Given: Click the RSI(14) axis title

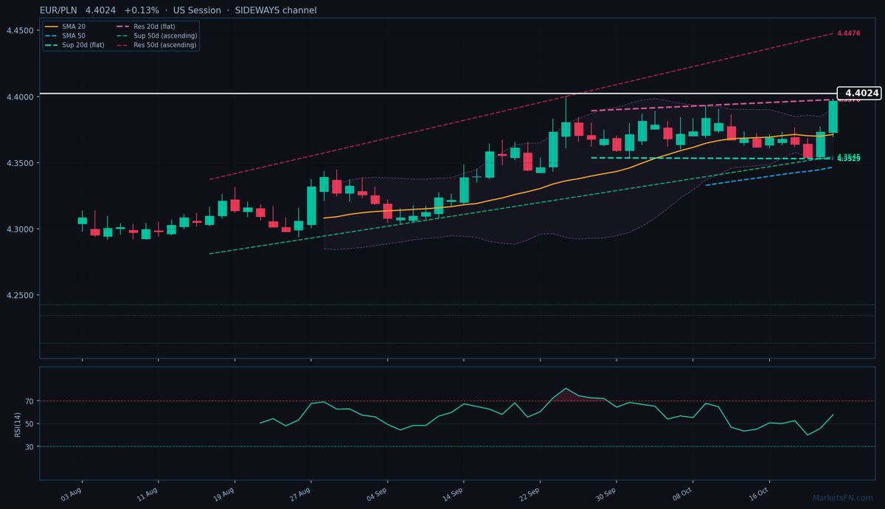Looking at the screenshot, I should [x=17, y=423].
